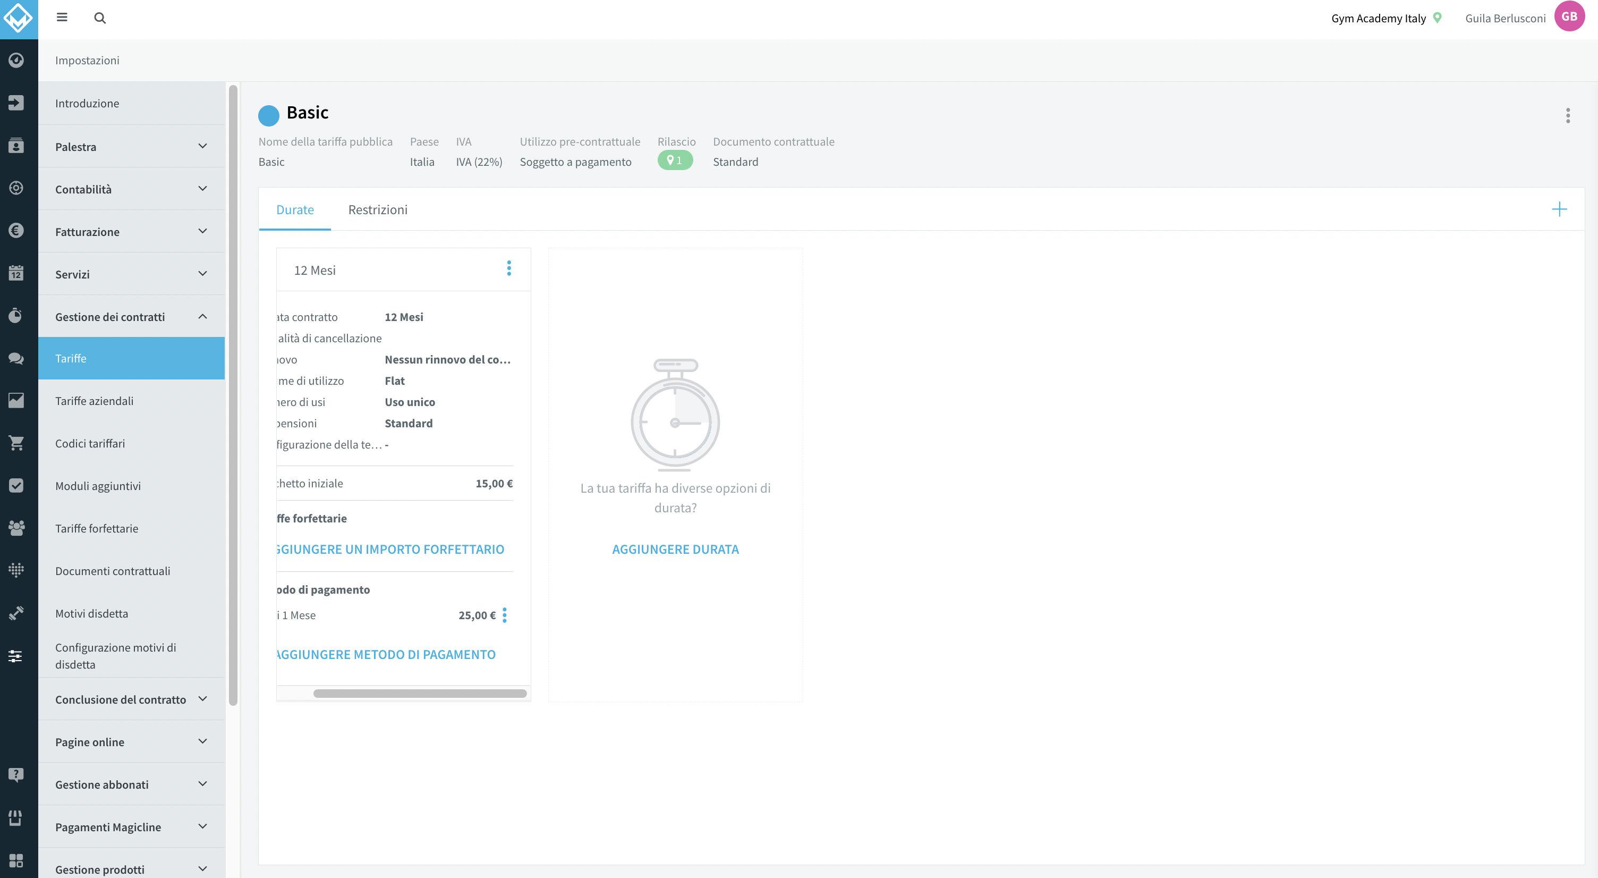
Task: Open the Basic tariff three-dot menu
Action: click(1568, 115)
